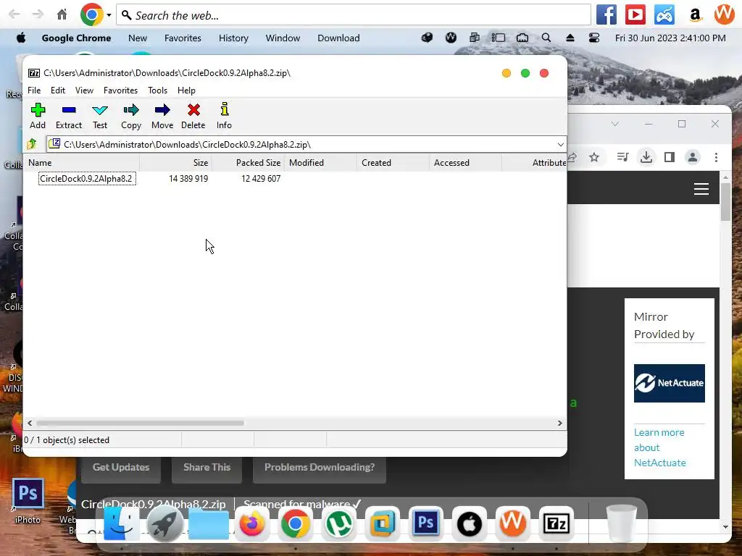Click the NetActuate logo banner
The width and height of the screenshot is (742, 556).
click(669, 383)
